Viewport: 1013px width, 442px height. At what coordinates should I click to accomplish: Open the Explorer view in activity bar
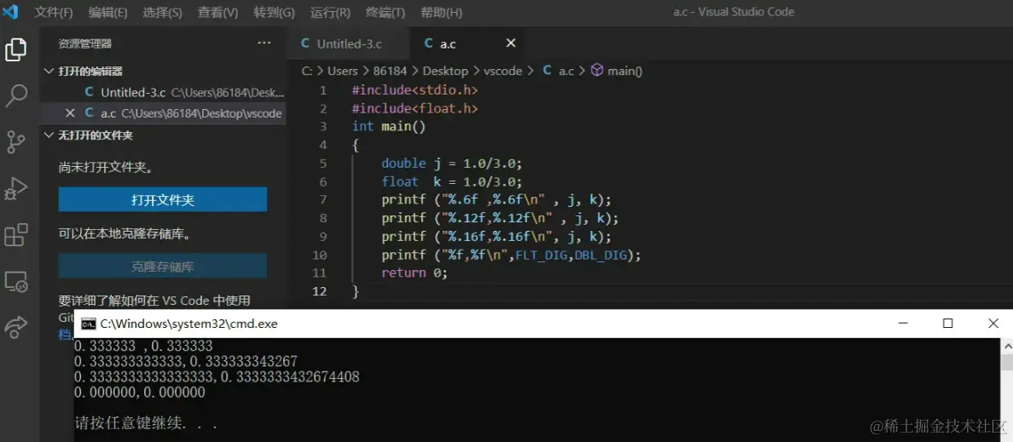[15, 49]
